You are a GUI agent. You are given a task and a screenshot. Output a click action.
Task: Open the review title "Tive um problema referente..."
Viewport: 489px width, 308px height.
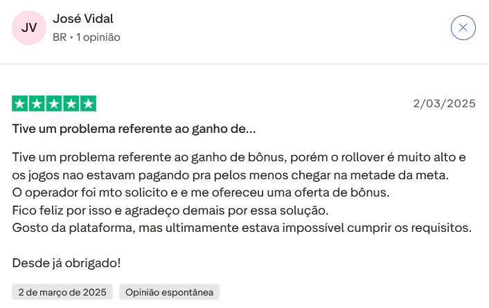(x=134, y=129)
